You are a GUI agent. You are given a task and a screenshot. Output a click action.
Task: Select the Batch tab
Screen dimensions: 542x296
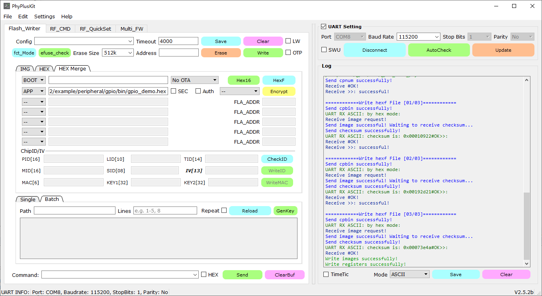[52, 199]
